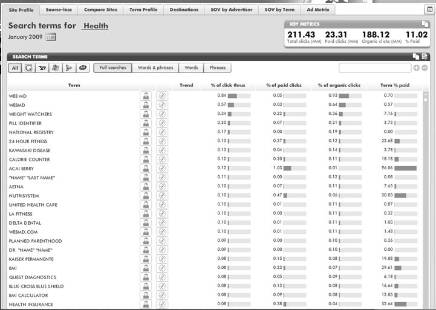436x310 pixels.
Task: Filter terms by Google engine
Action: click(28, 68)
